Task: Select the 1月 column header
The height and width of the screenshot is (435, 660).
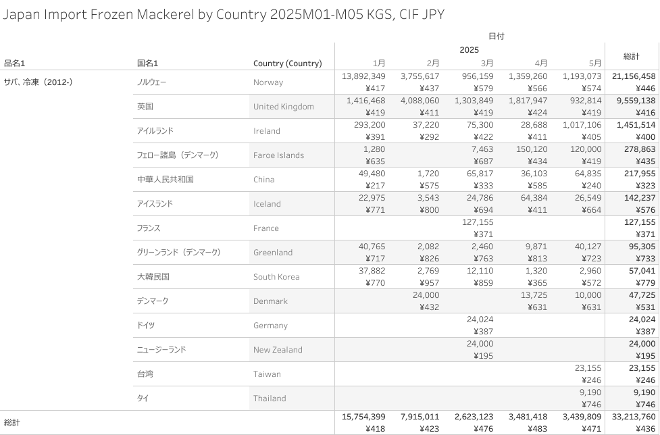Action: (379, 63)
